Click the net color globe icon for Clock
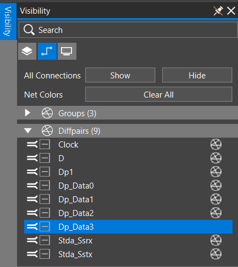Screen dimensions: 238x267 (216, 145)
